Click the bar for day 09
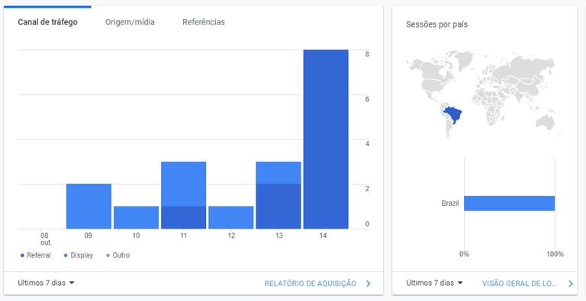Image resolution: width=586 pixels, height=301 pixels. [89, 207]
